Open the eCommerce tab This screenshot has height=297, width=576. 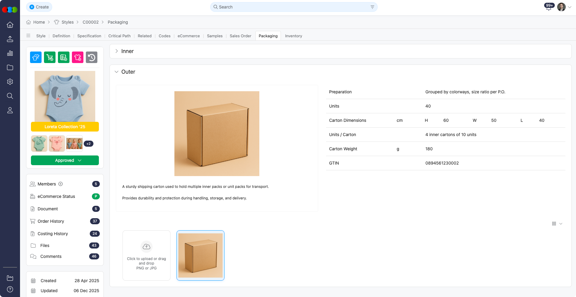pos(188,36)
